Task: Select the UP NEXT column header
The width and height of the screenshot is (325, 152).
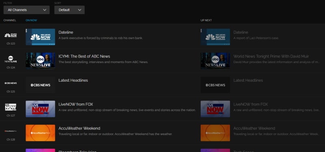Action: point(206,20)
